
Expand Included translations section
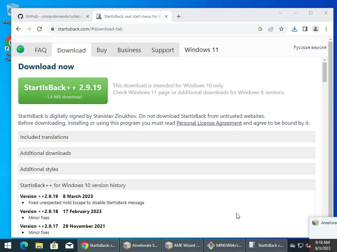pyautogui.click(x=167, y=137)
